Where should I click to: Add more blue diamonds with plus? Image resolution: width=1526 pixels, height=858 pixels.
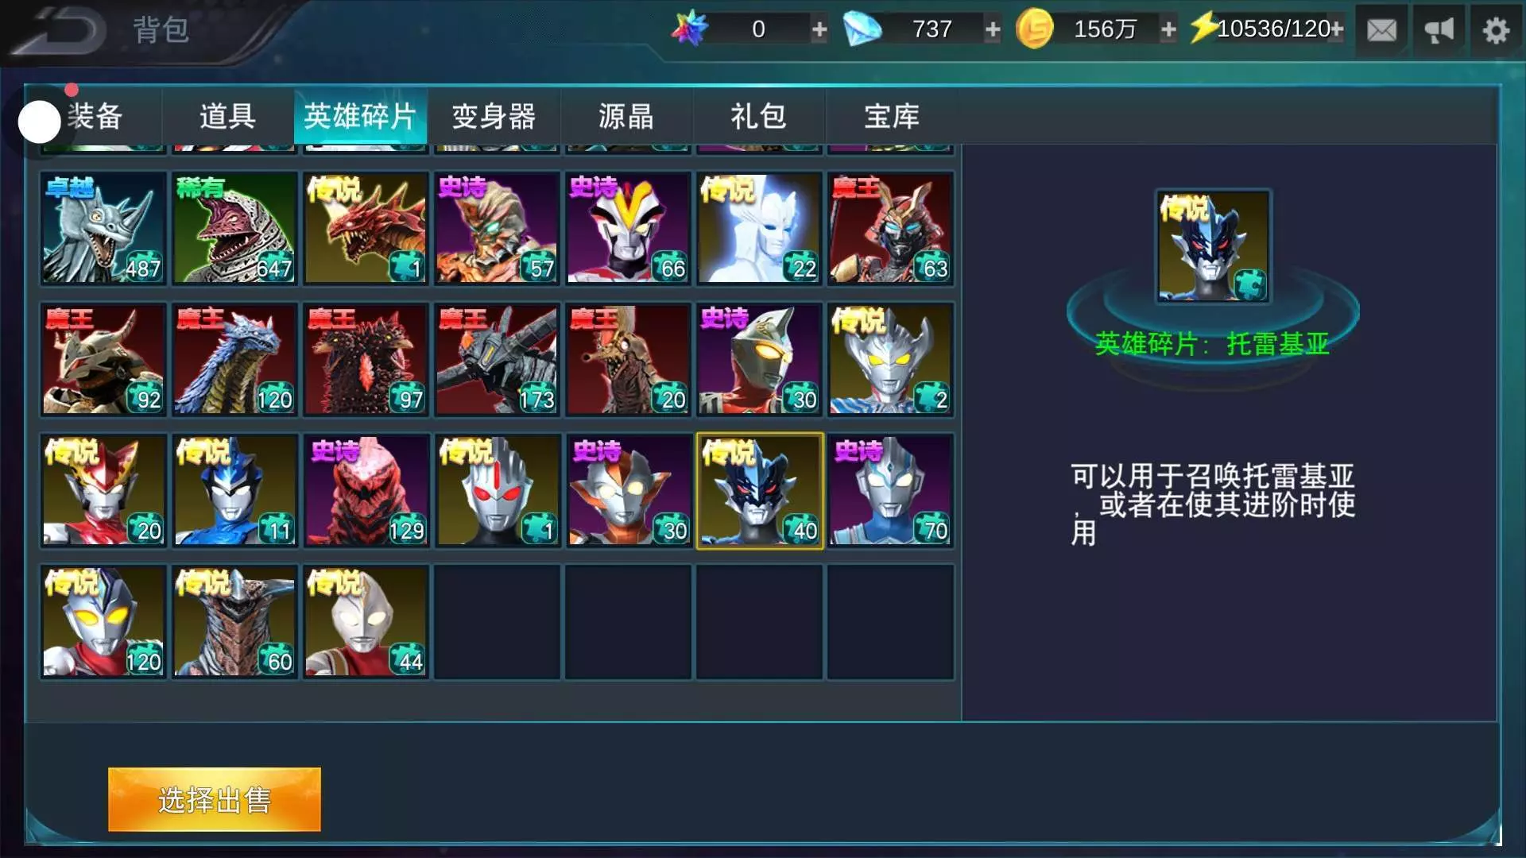coord(993,30)
